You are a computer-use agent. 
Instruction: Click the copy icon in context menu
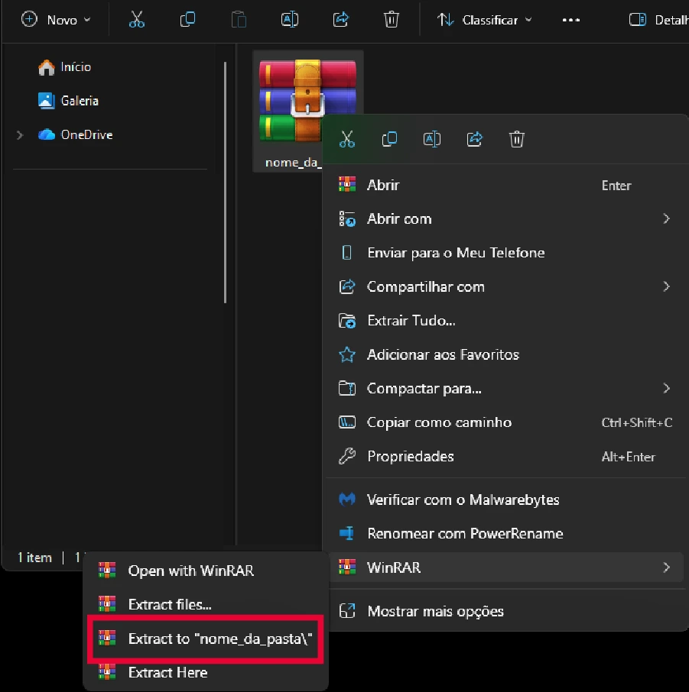pos(389,139)
